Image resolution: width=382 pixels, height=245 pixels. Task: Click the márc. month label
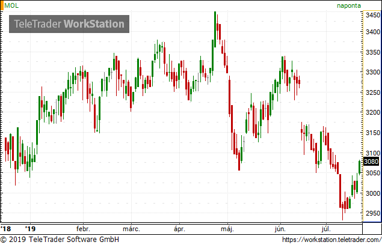(131, 229)
